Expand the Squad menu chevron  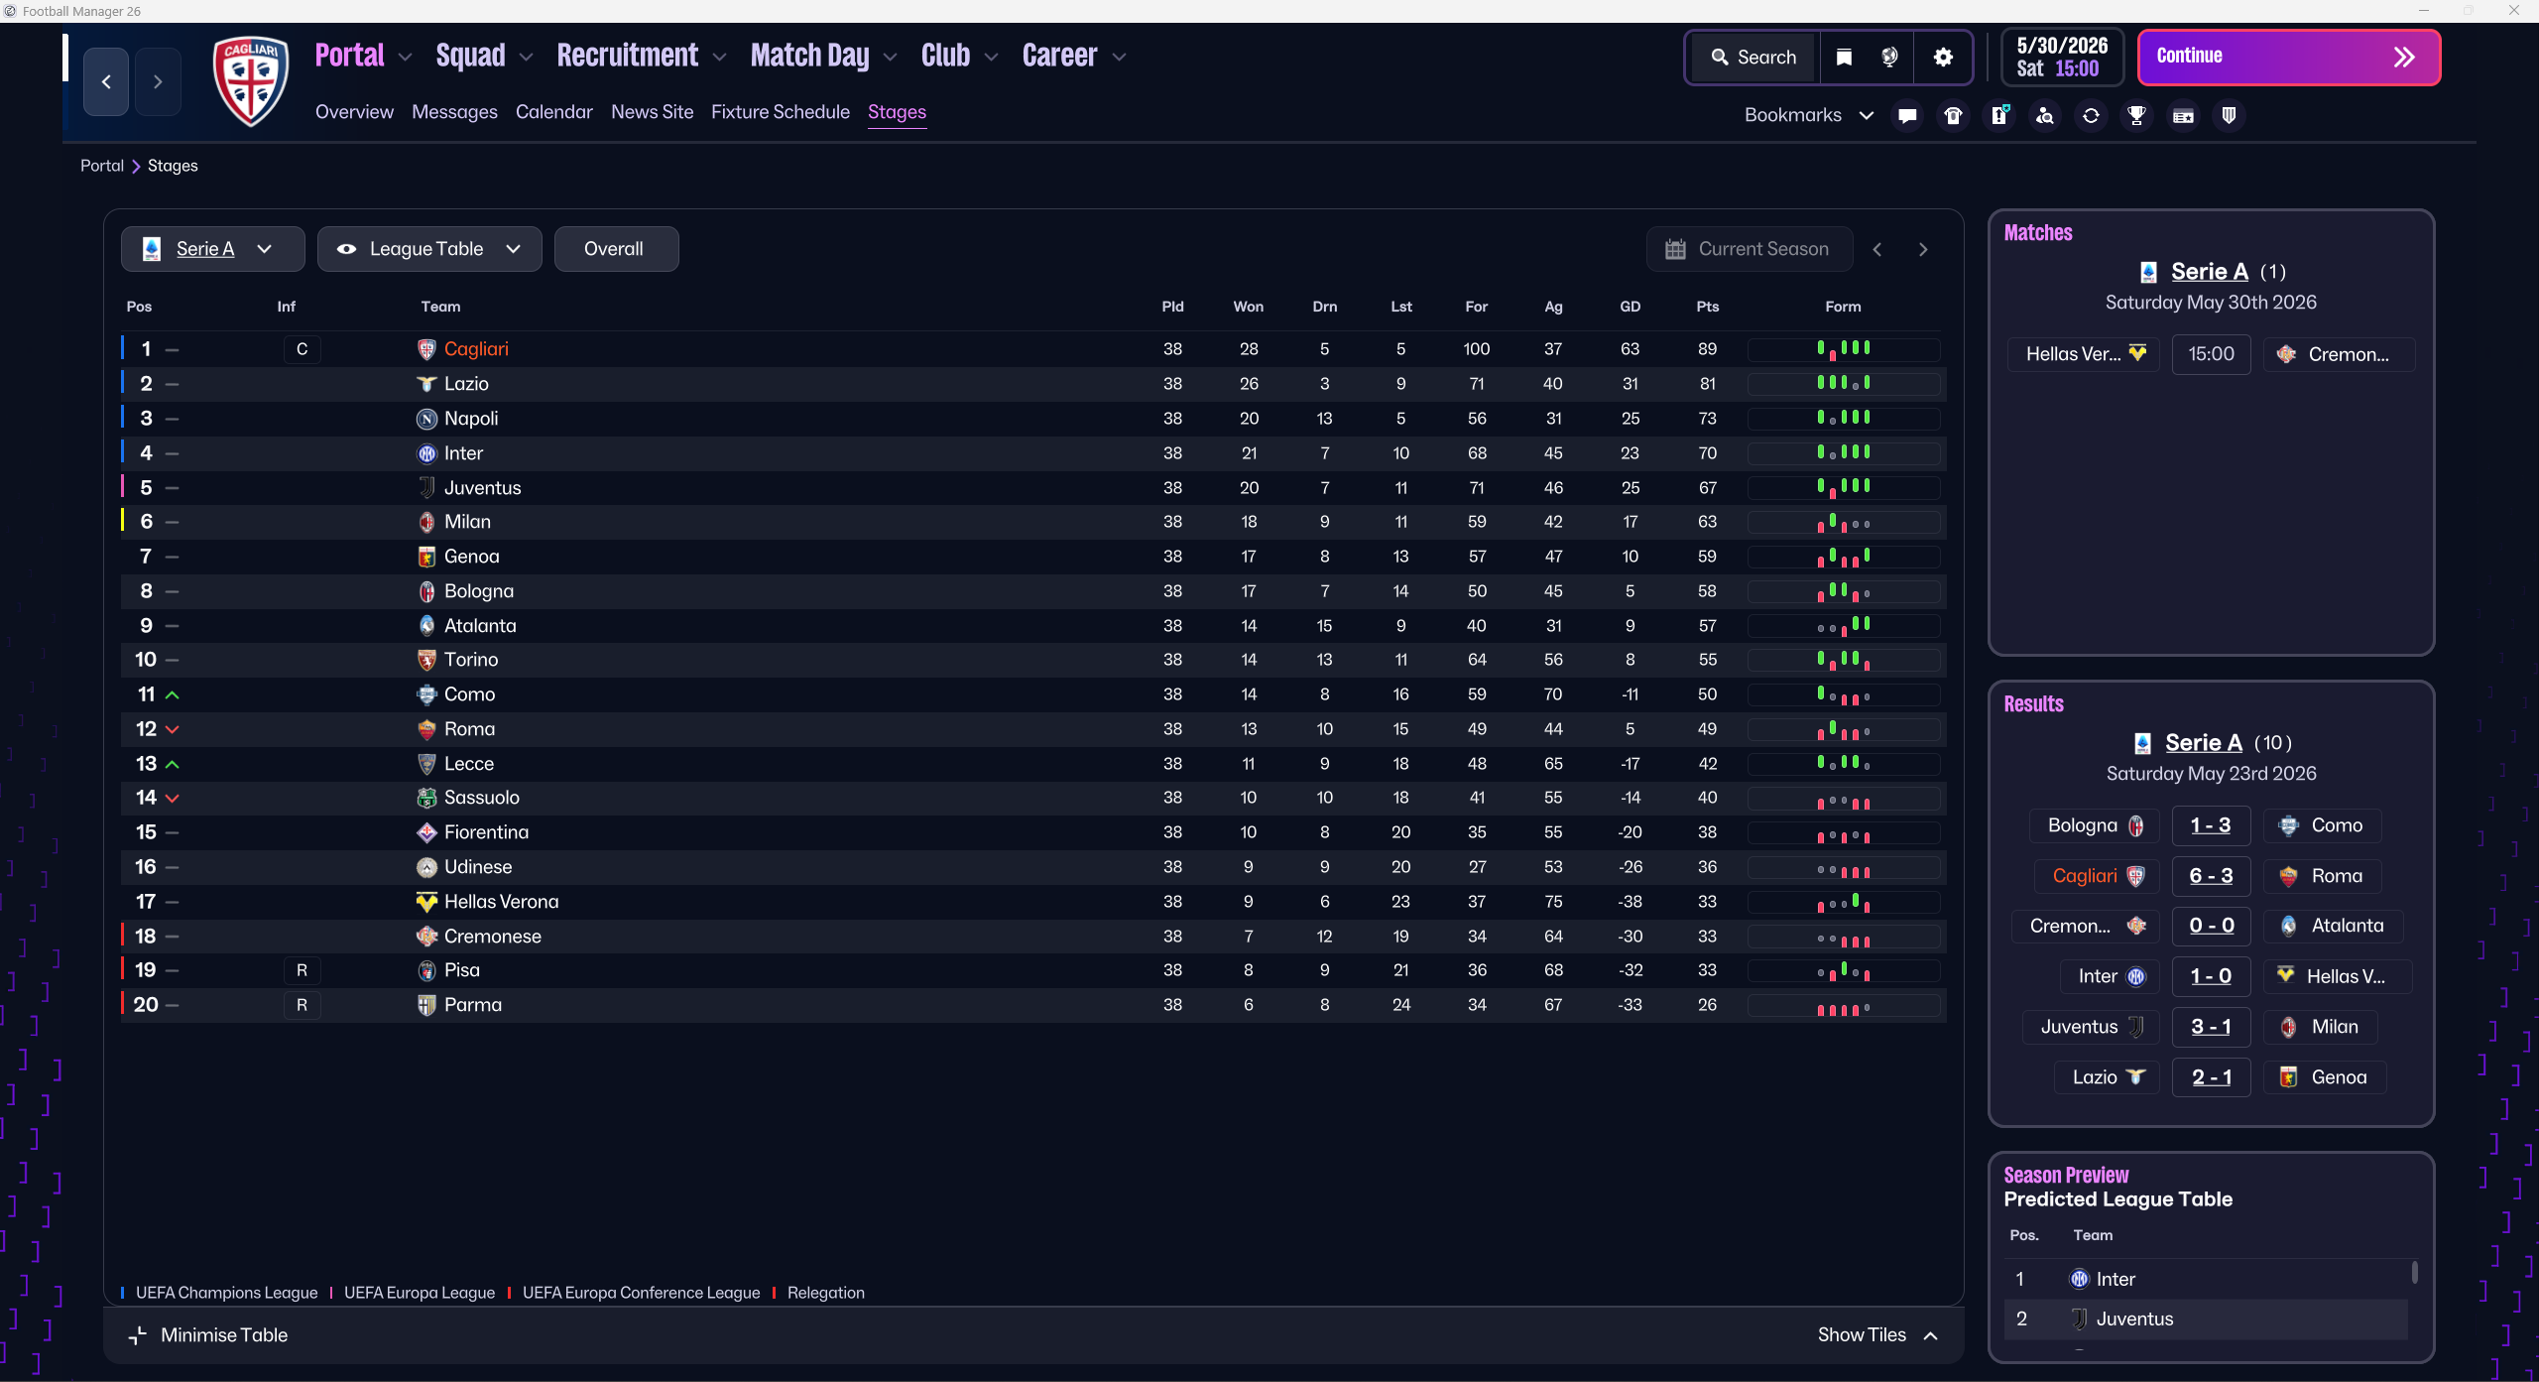(527, 58)
